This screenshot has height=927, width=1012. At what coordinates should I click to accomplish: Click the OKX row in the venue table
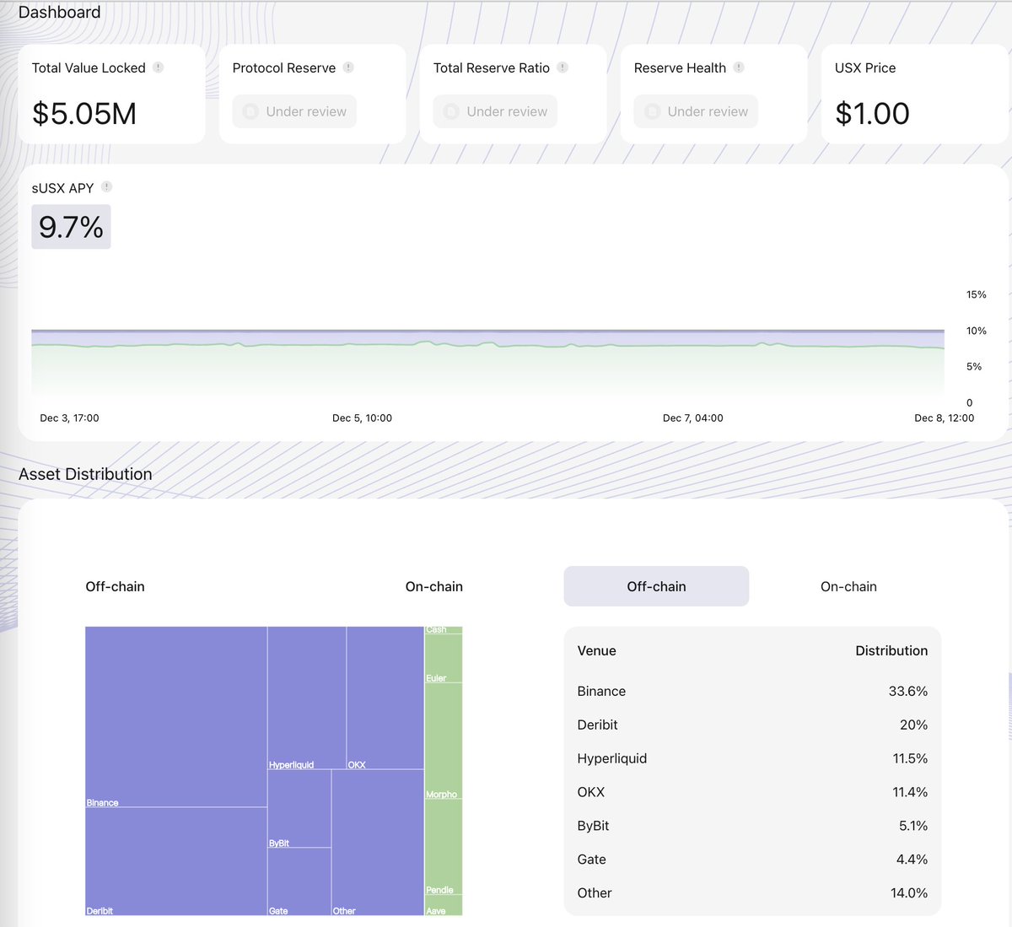[752, 792]
